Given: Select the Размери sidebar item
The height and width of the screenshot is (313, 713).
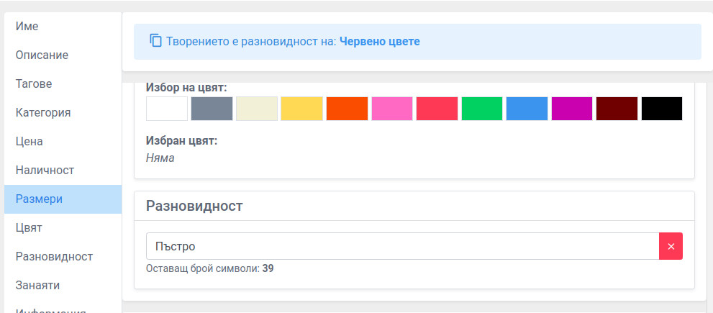Looking at the screenshot, I should click(40, 199).
